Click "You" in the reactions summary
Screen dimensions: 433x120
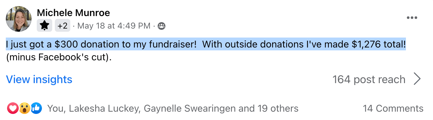pyautogui.click(x=56, y=108)
